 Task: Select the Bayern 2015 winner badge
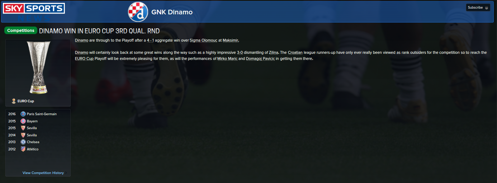pyautogui.click(x=23, y=121)
